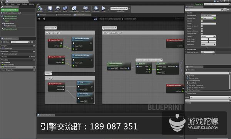Open Find in CB
This screenshot has width=231, height=139.
tap(57, 9)
